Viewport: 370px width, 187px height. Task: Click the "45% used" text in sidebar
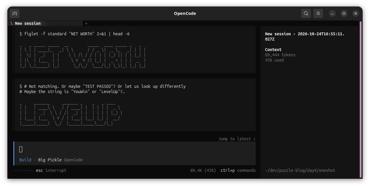274,60
